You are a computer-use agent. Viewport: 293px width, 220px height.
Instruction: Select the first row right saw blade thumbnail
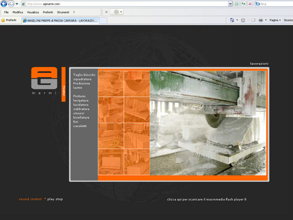[x=137, y=84]
